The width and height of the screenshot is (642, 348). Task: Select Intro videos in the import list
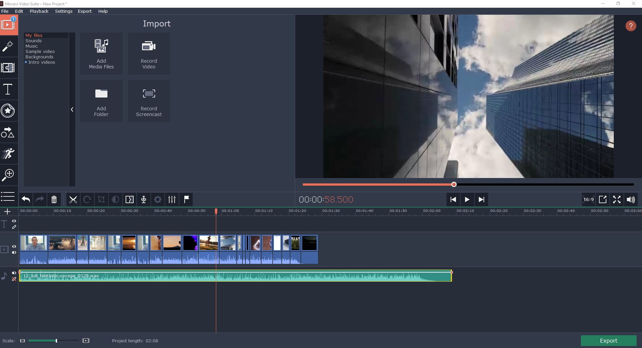tap(42, 62)
